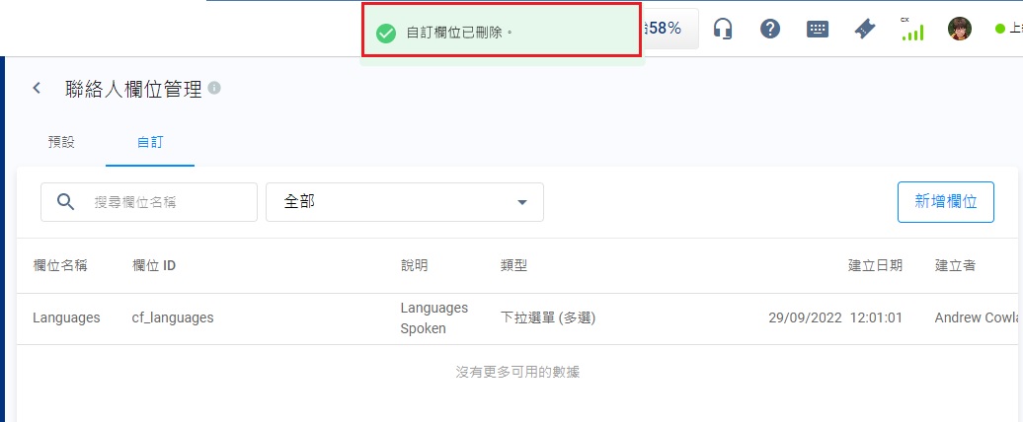
Task: Click the search magnifier icon
Action: (x=66, y=201)
